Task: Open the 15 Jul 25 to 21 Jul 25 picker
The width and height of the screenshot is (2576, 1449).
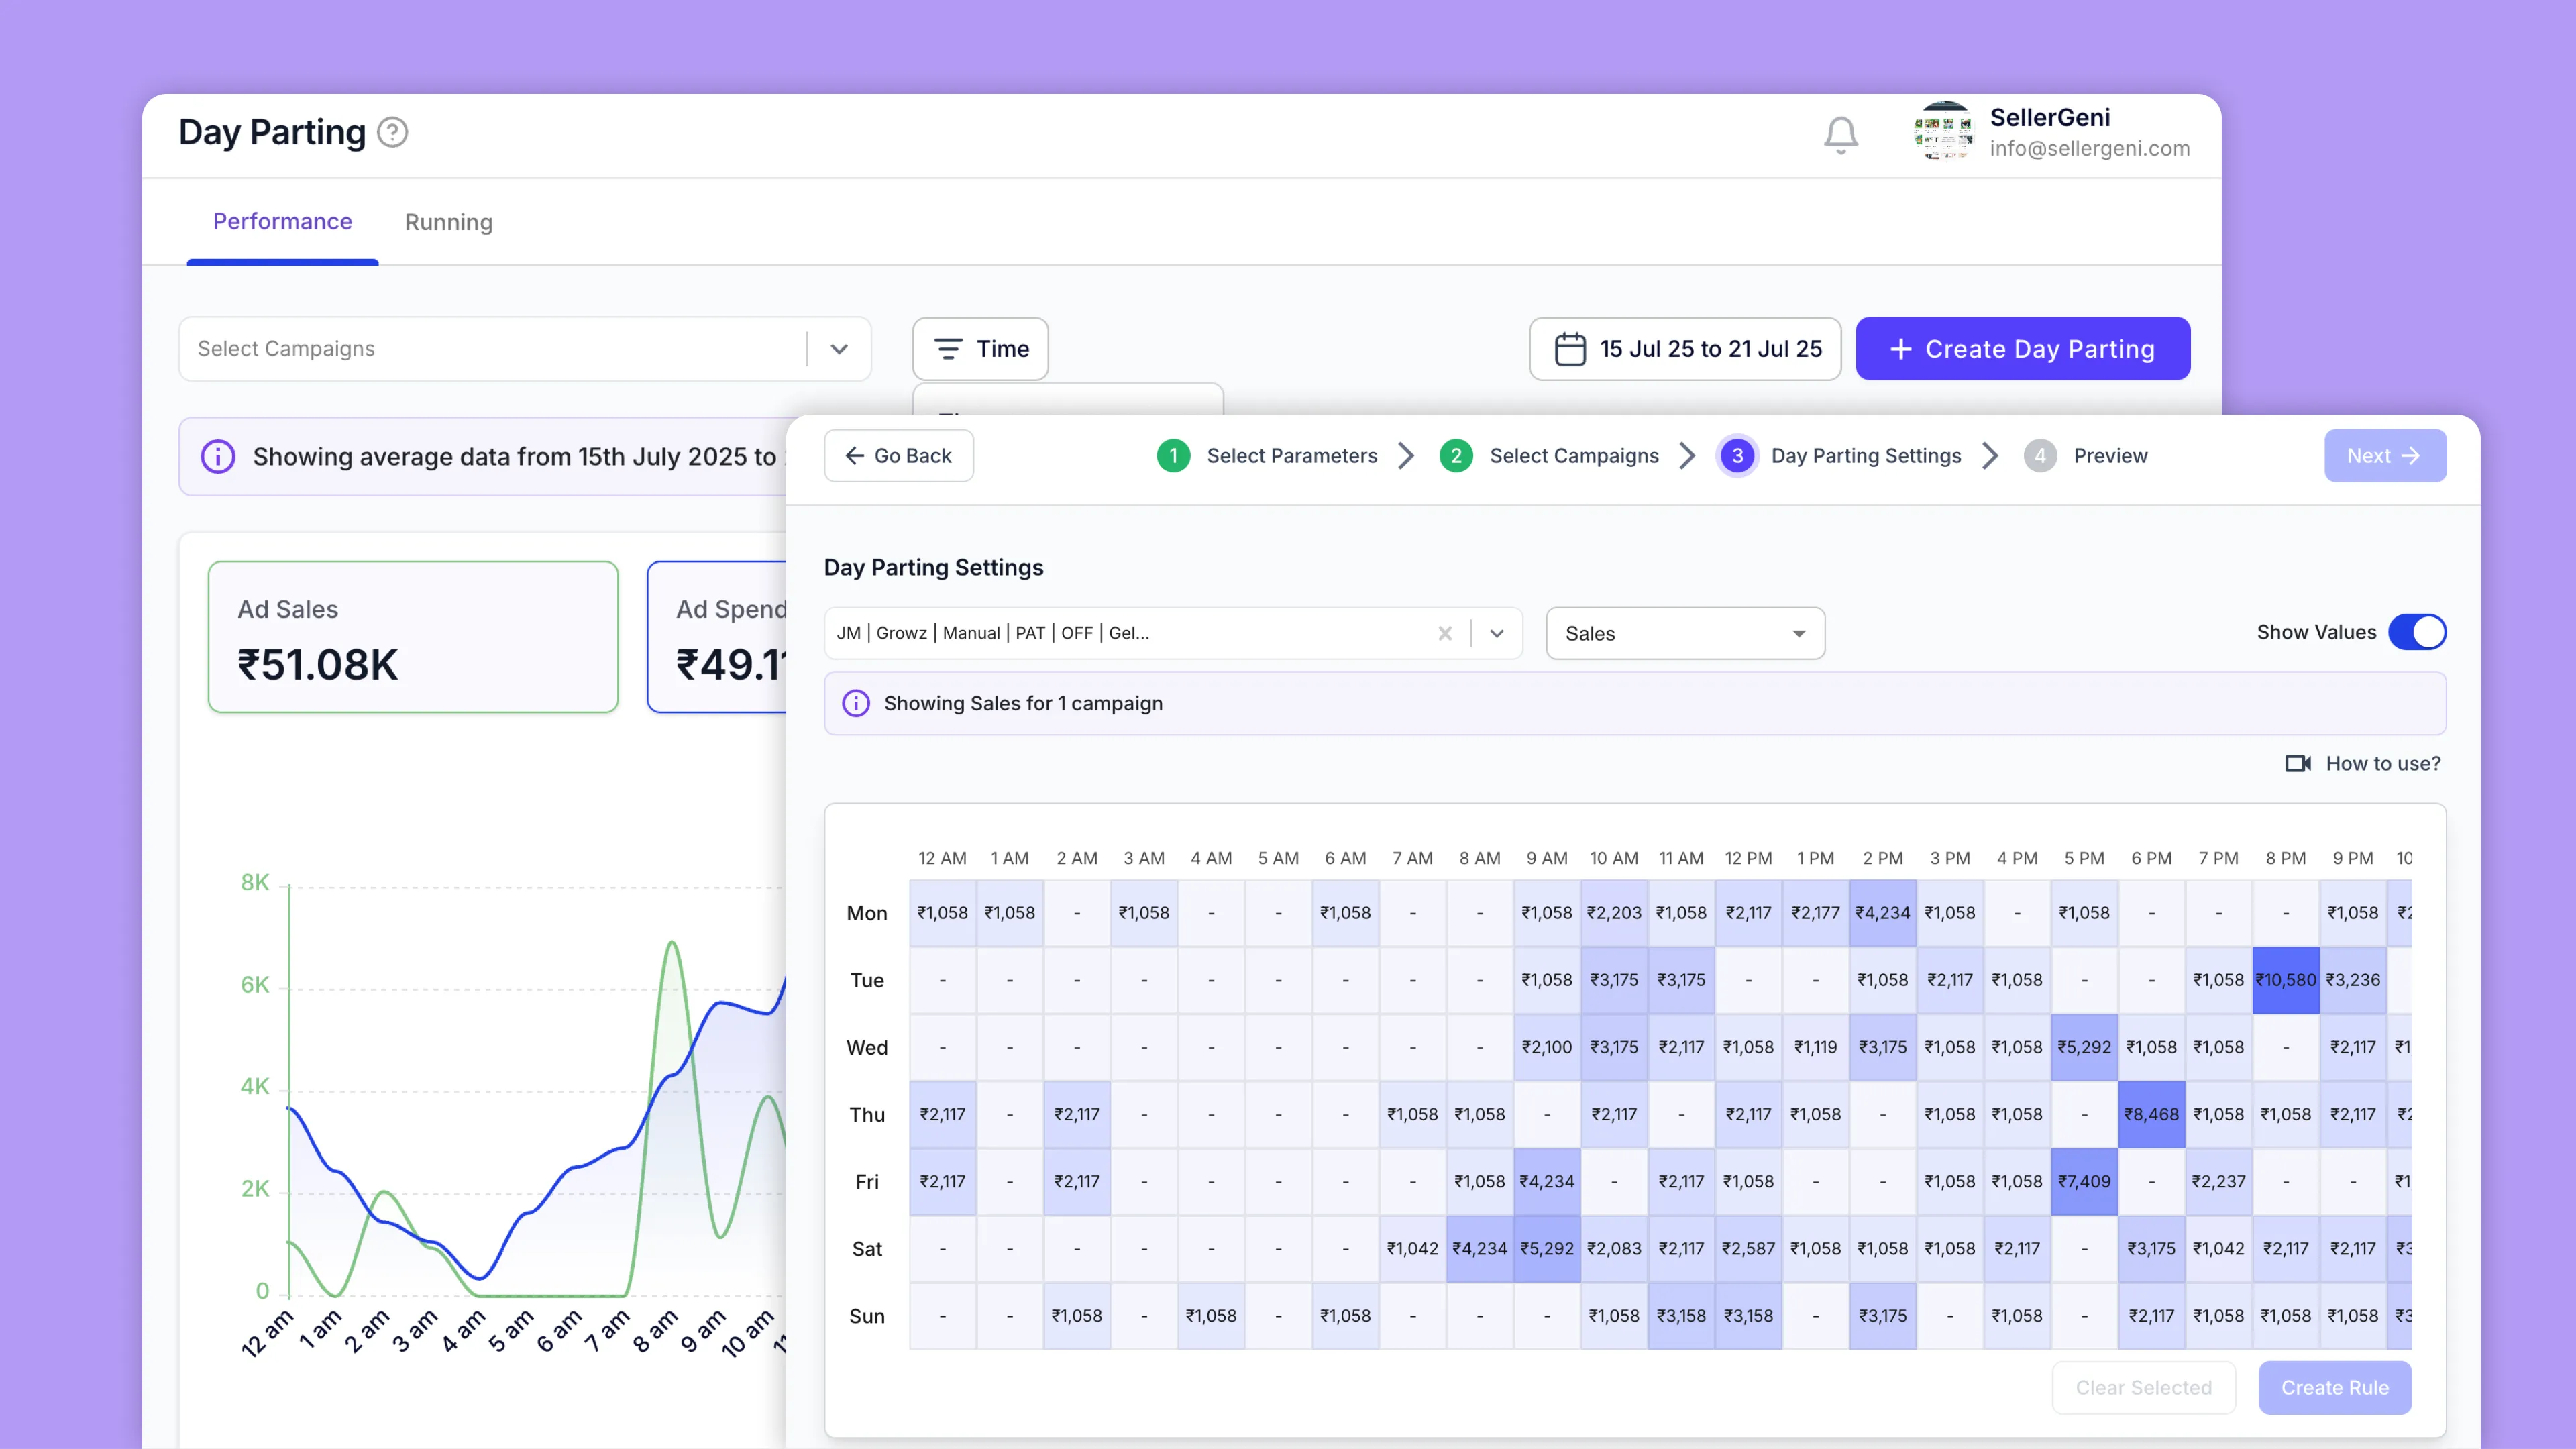Action: (1685, 349)
